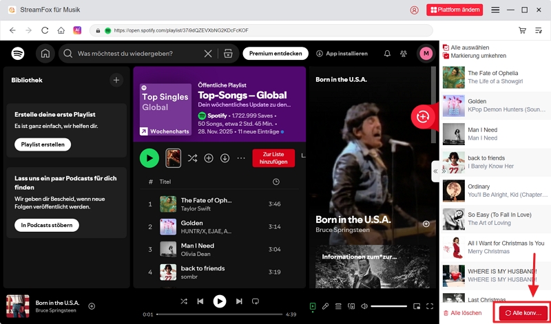Image resolution: width=551 pixels, height=324 pixels.
Task: Open the queue icon in the player bar
Action: coord(338,306)
